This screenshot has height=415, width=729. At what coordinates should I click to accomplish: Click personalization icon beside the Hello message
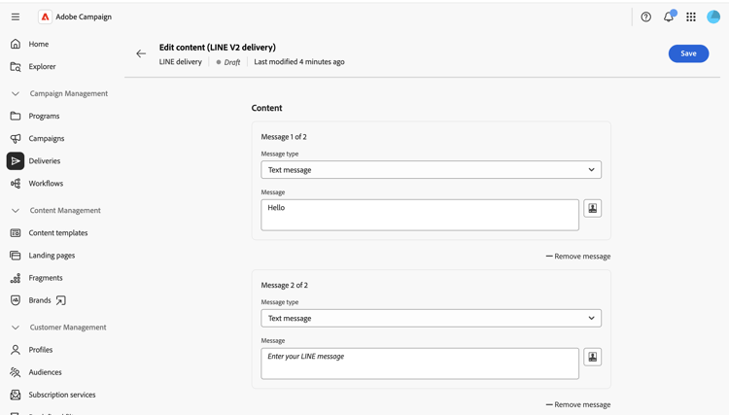click(x=592, y=208)
